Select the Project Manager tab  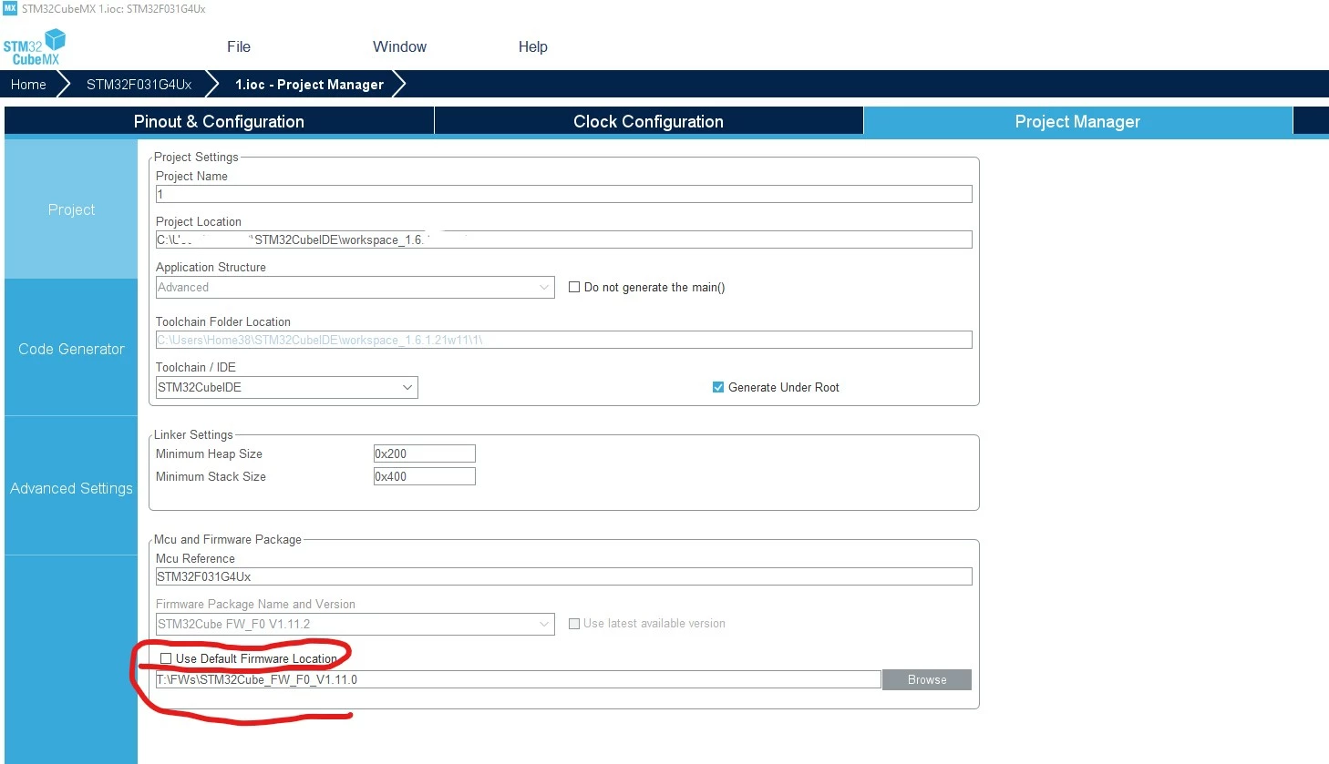click(x=1077, y=121)
